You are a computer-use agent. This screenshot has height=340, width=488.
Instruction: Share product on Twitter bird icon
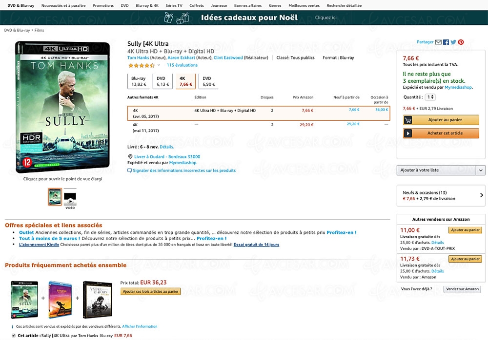click(453, 42)
